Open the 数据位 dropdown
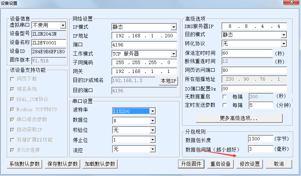This screenshot has height=176, width=301. (x=153, y=121)
